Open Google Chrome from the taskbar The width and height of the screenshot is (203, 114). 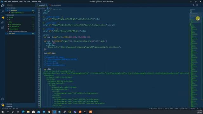pos(49,112)
